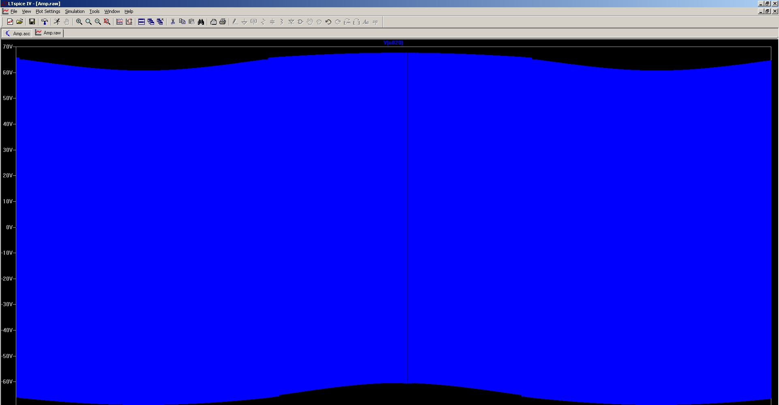Click the V(n020) trace label
This screenshot has width=779, height=405.
pos(393,43)
